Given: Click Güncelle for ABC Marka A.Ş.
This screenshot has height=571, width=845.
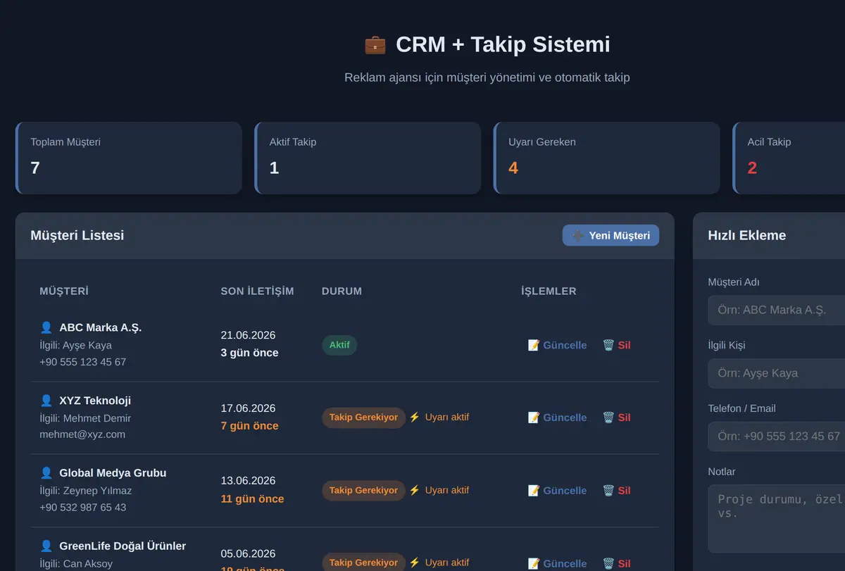Looking at the screenshot, I should click(557, 345).
